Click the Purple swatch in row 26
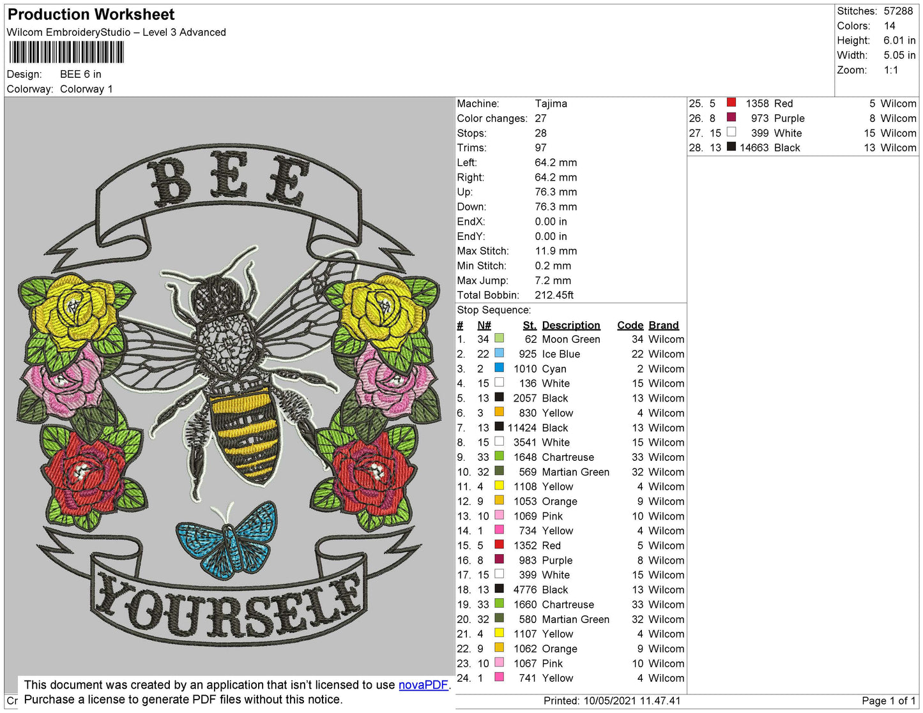This screenshot has height=713, width=923. pos(731,117)
